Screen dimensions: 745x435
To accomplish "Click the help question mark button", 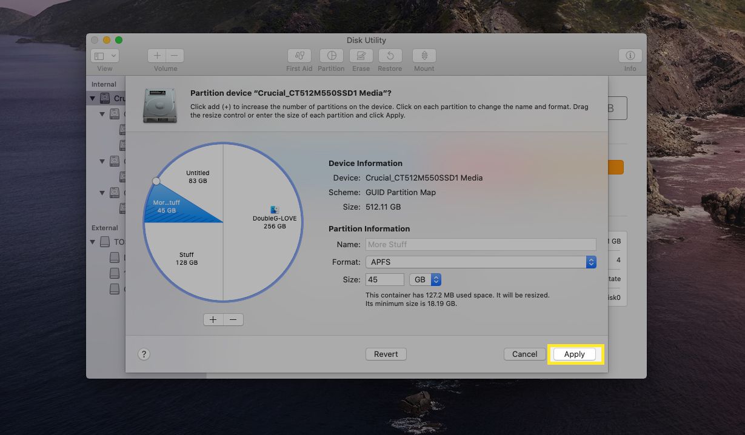I will point(144,354).
